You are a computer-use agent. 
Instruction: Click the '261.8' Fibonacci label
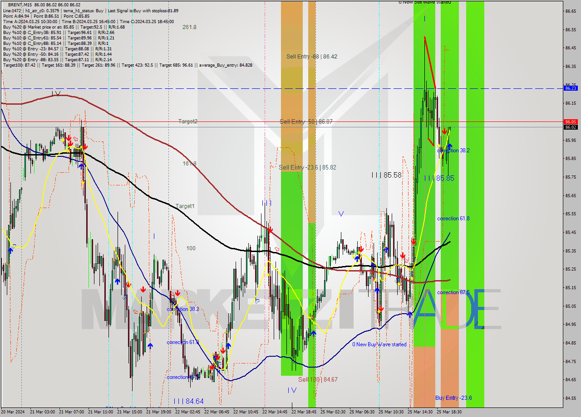189,27
